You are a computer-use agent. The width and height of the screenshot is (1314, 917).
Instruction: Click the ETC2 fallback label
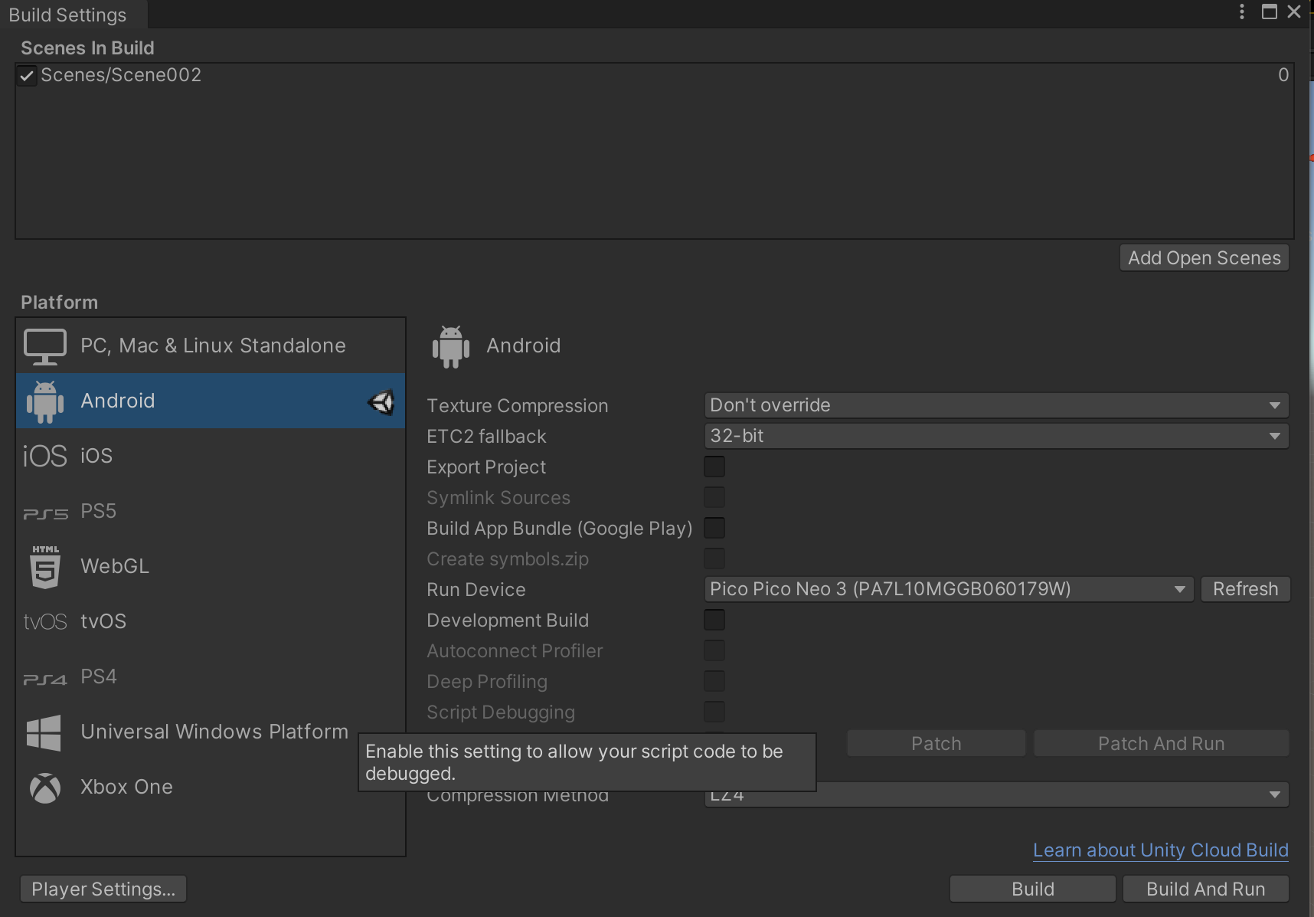(487, 437)
